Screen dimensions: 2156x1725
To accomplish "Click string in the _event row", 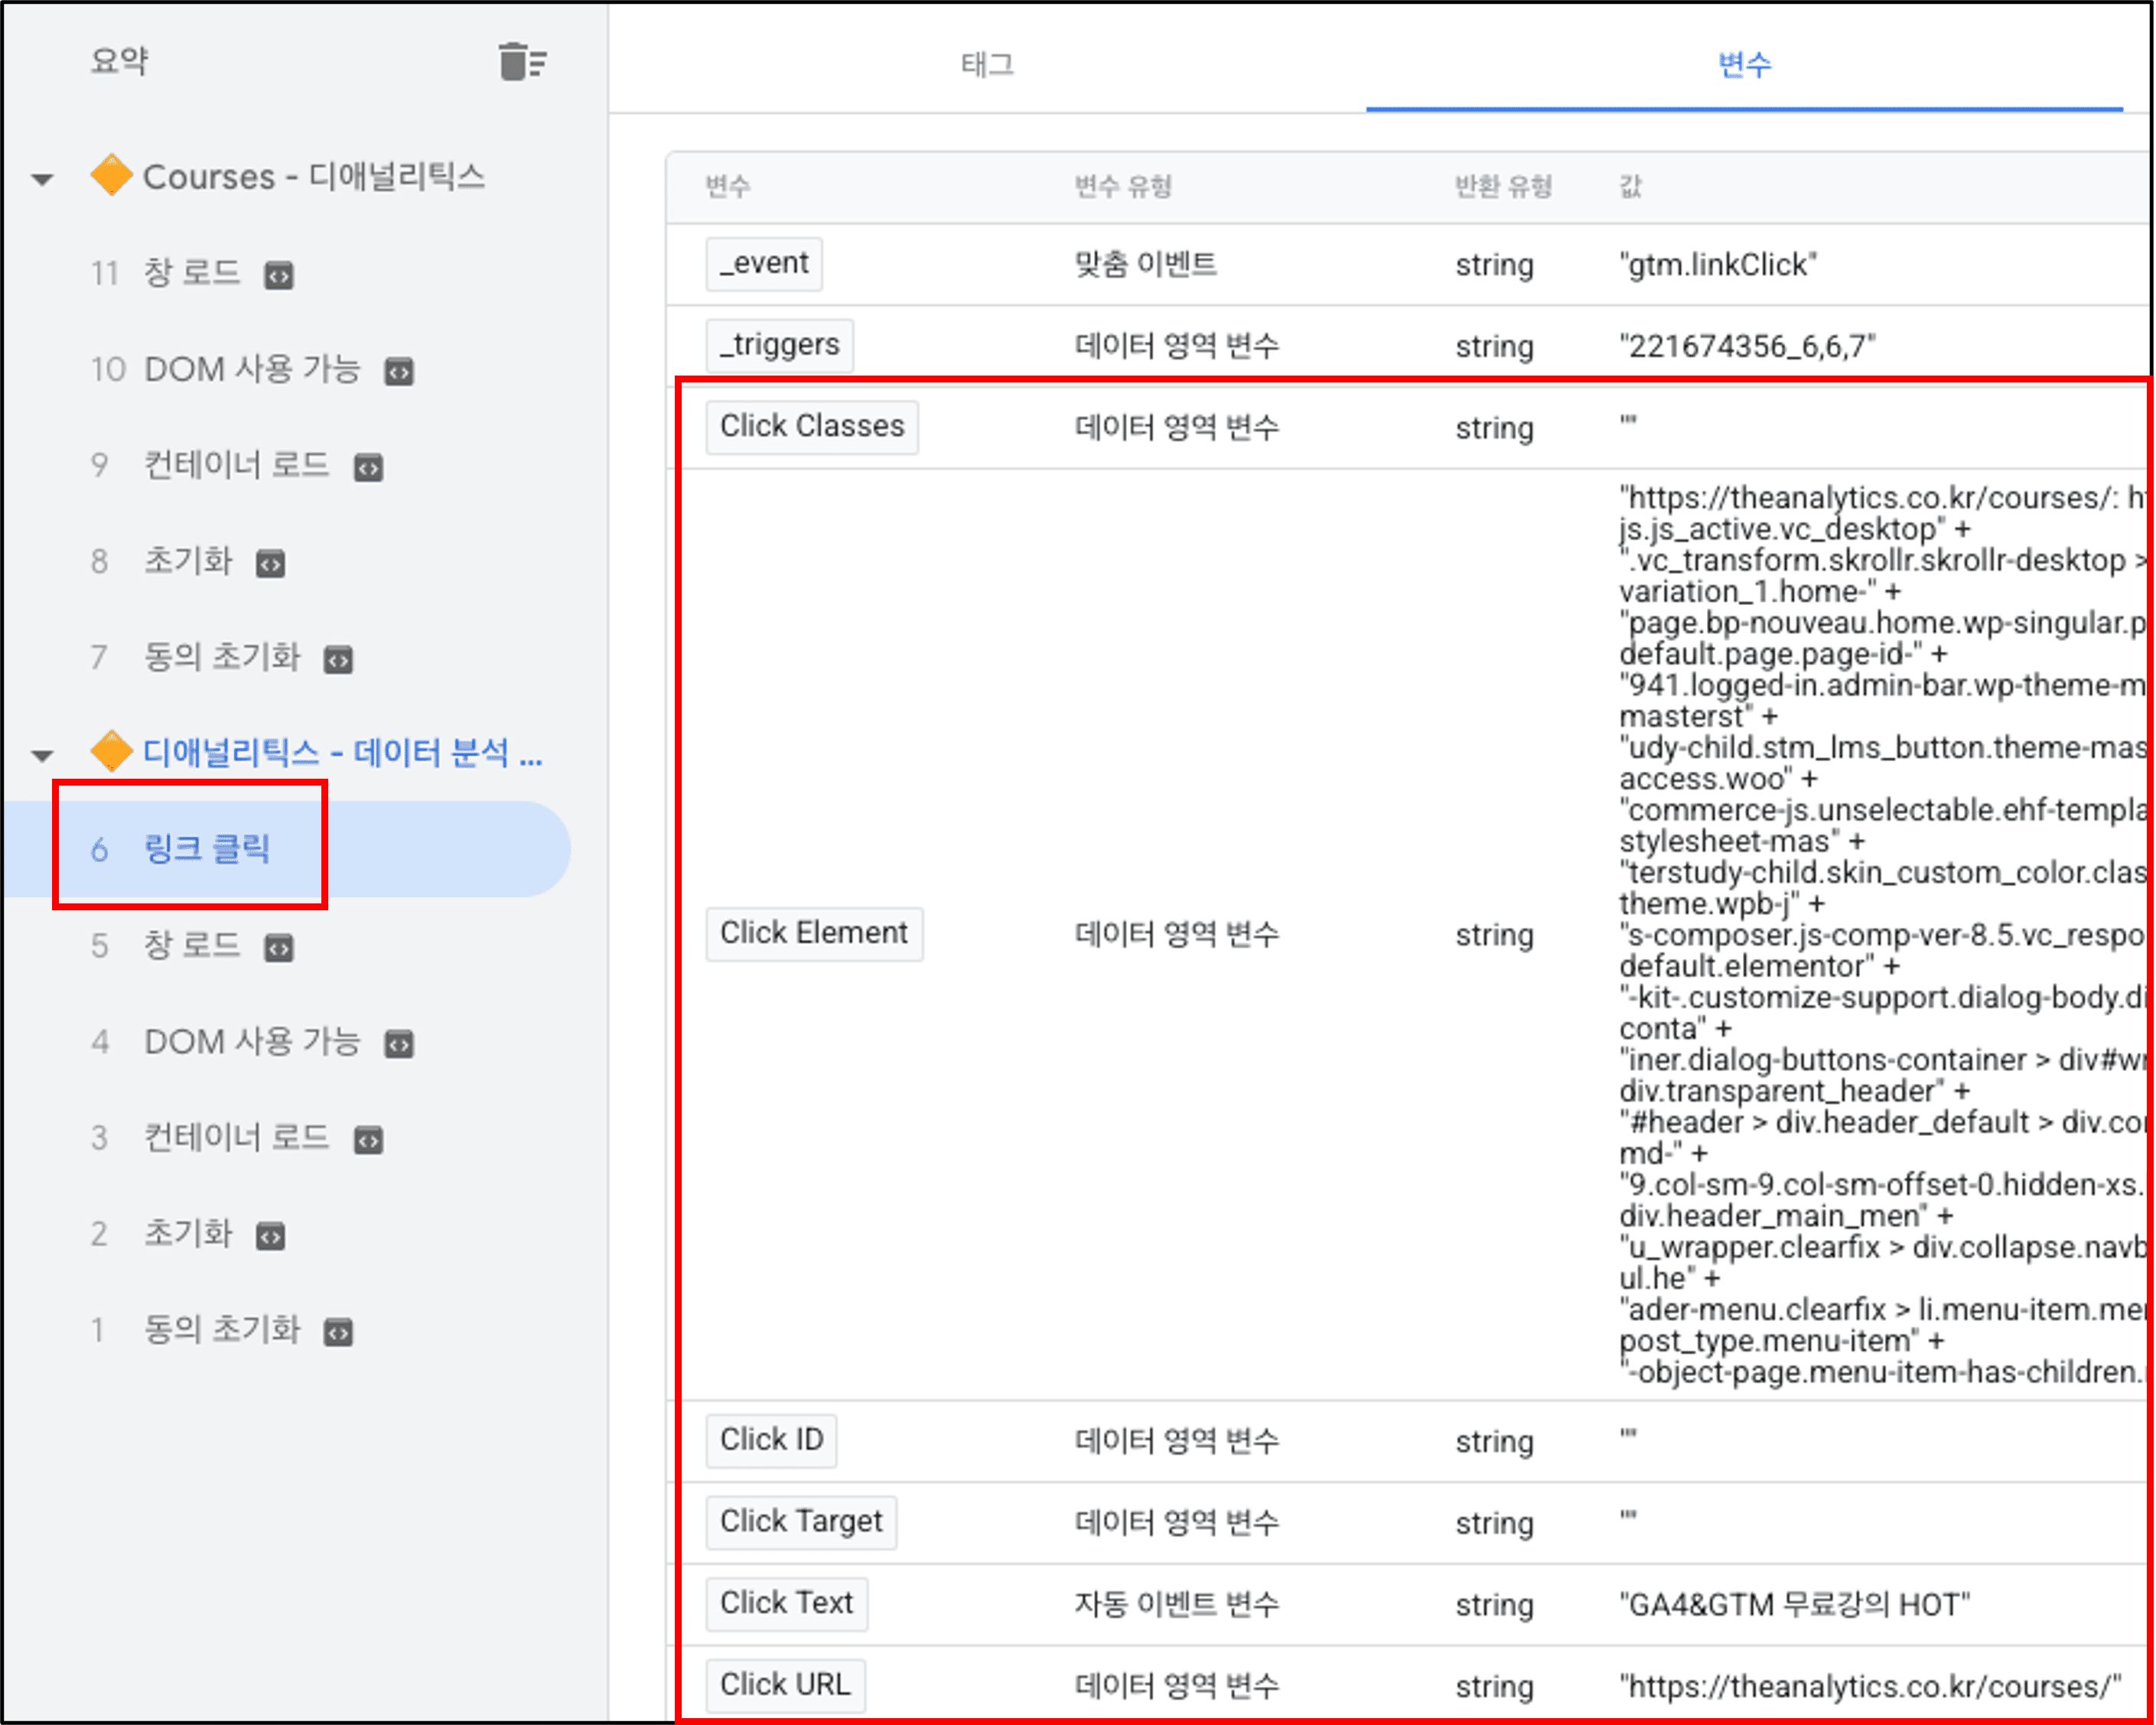I will [1494, 266].
